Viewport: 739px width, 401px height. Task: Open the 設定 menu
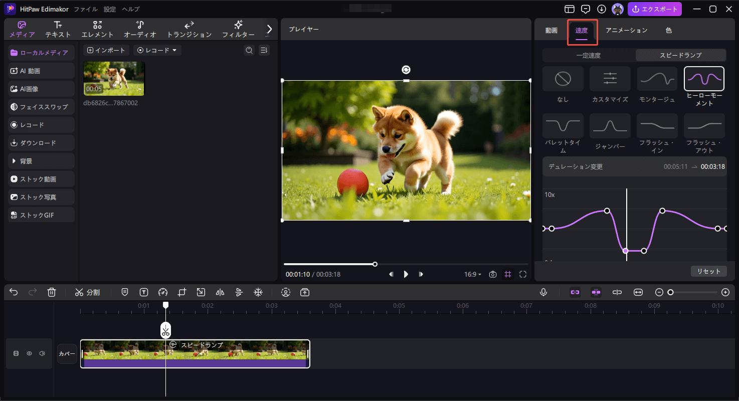click(110, 10)
